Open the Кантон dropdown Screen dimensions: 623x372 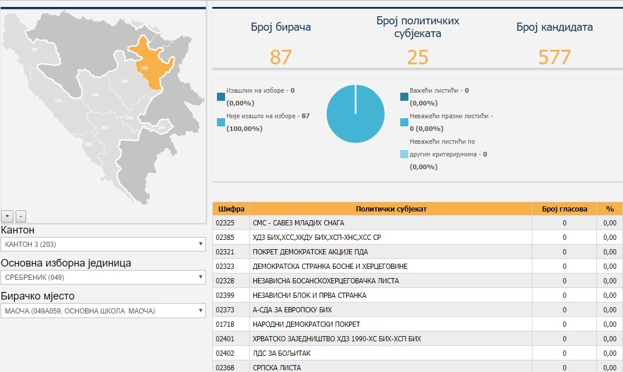point(103,244)
